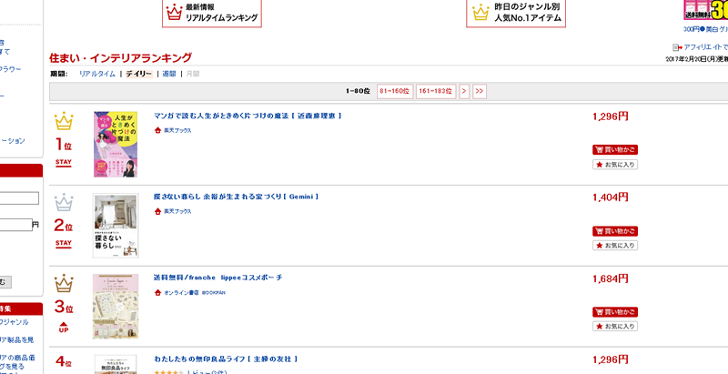This screenshot has height=374, width=728.
Task: Open title 送料無料/franche lippeeコスメポーチ
Action: click(x=217, y=278)
